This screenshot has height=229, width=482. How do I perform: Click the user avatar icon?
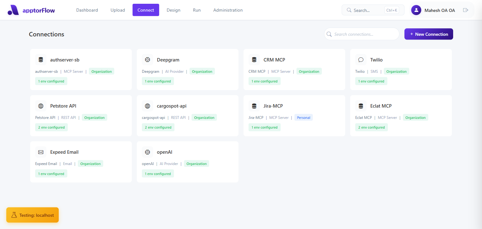coord(416,10)
